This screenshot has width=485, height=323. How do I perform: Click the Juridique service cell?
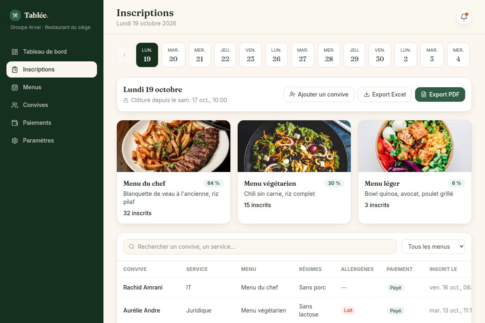click(199, 310)
